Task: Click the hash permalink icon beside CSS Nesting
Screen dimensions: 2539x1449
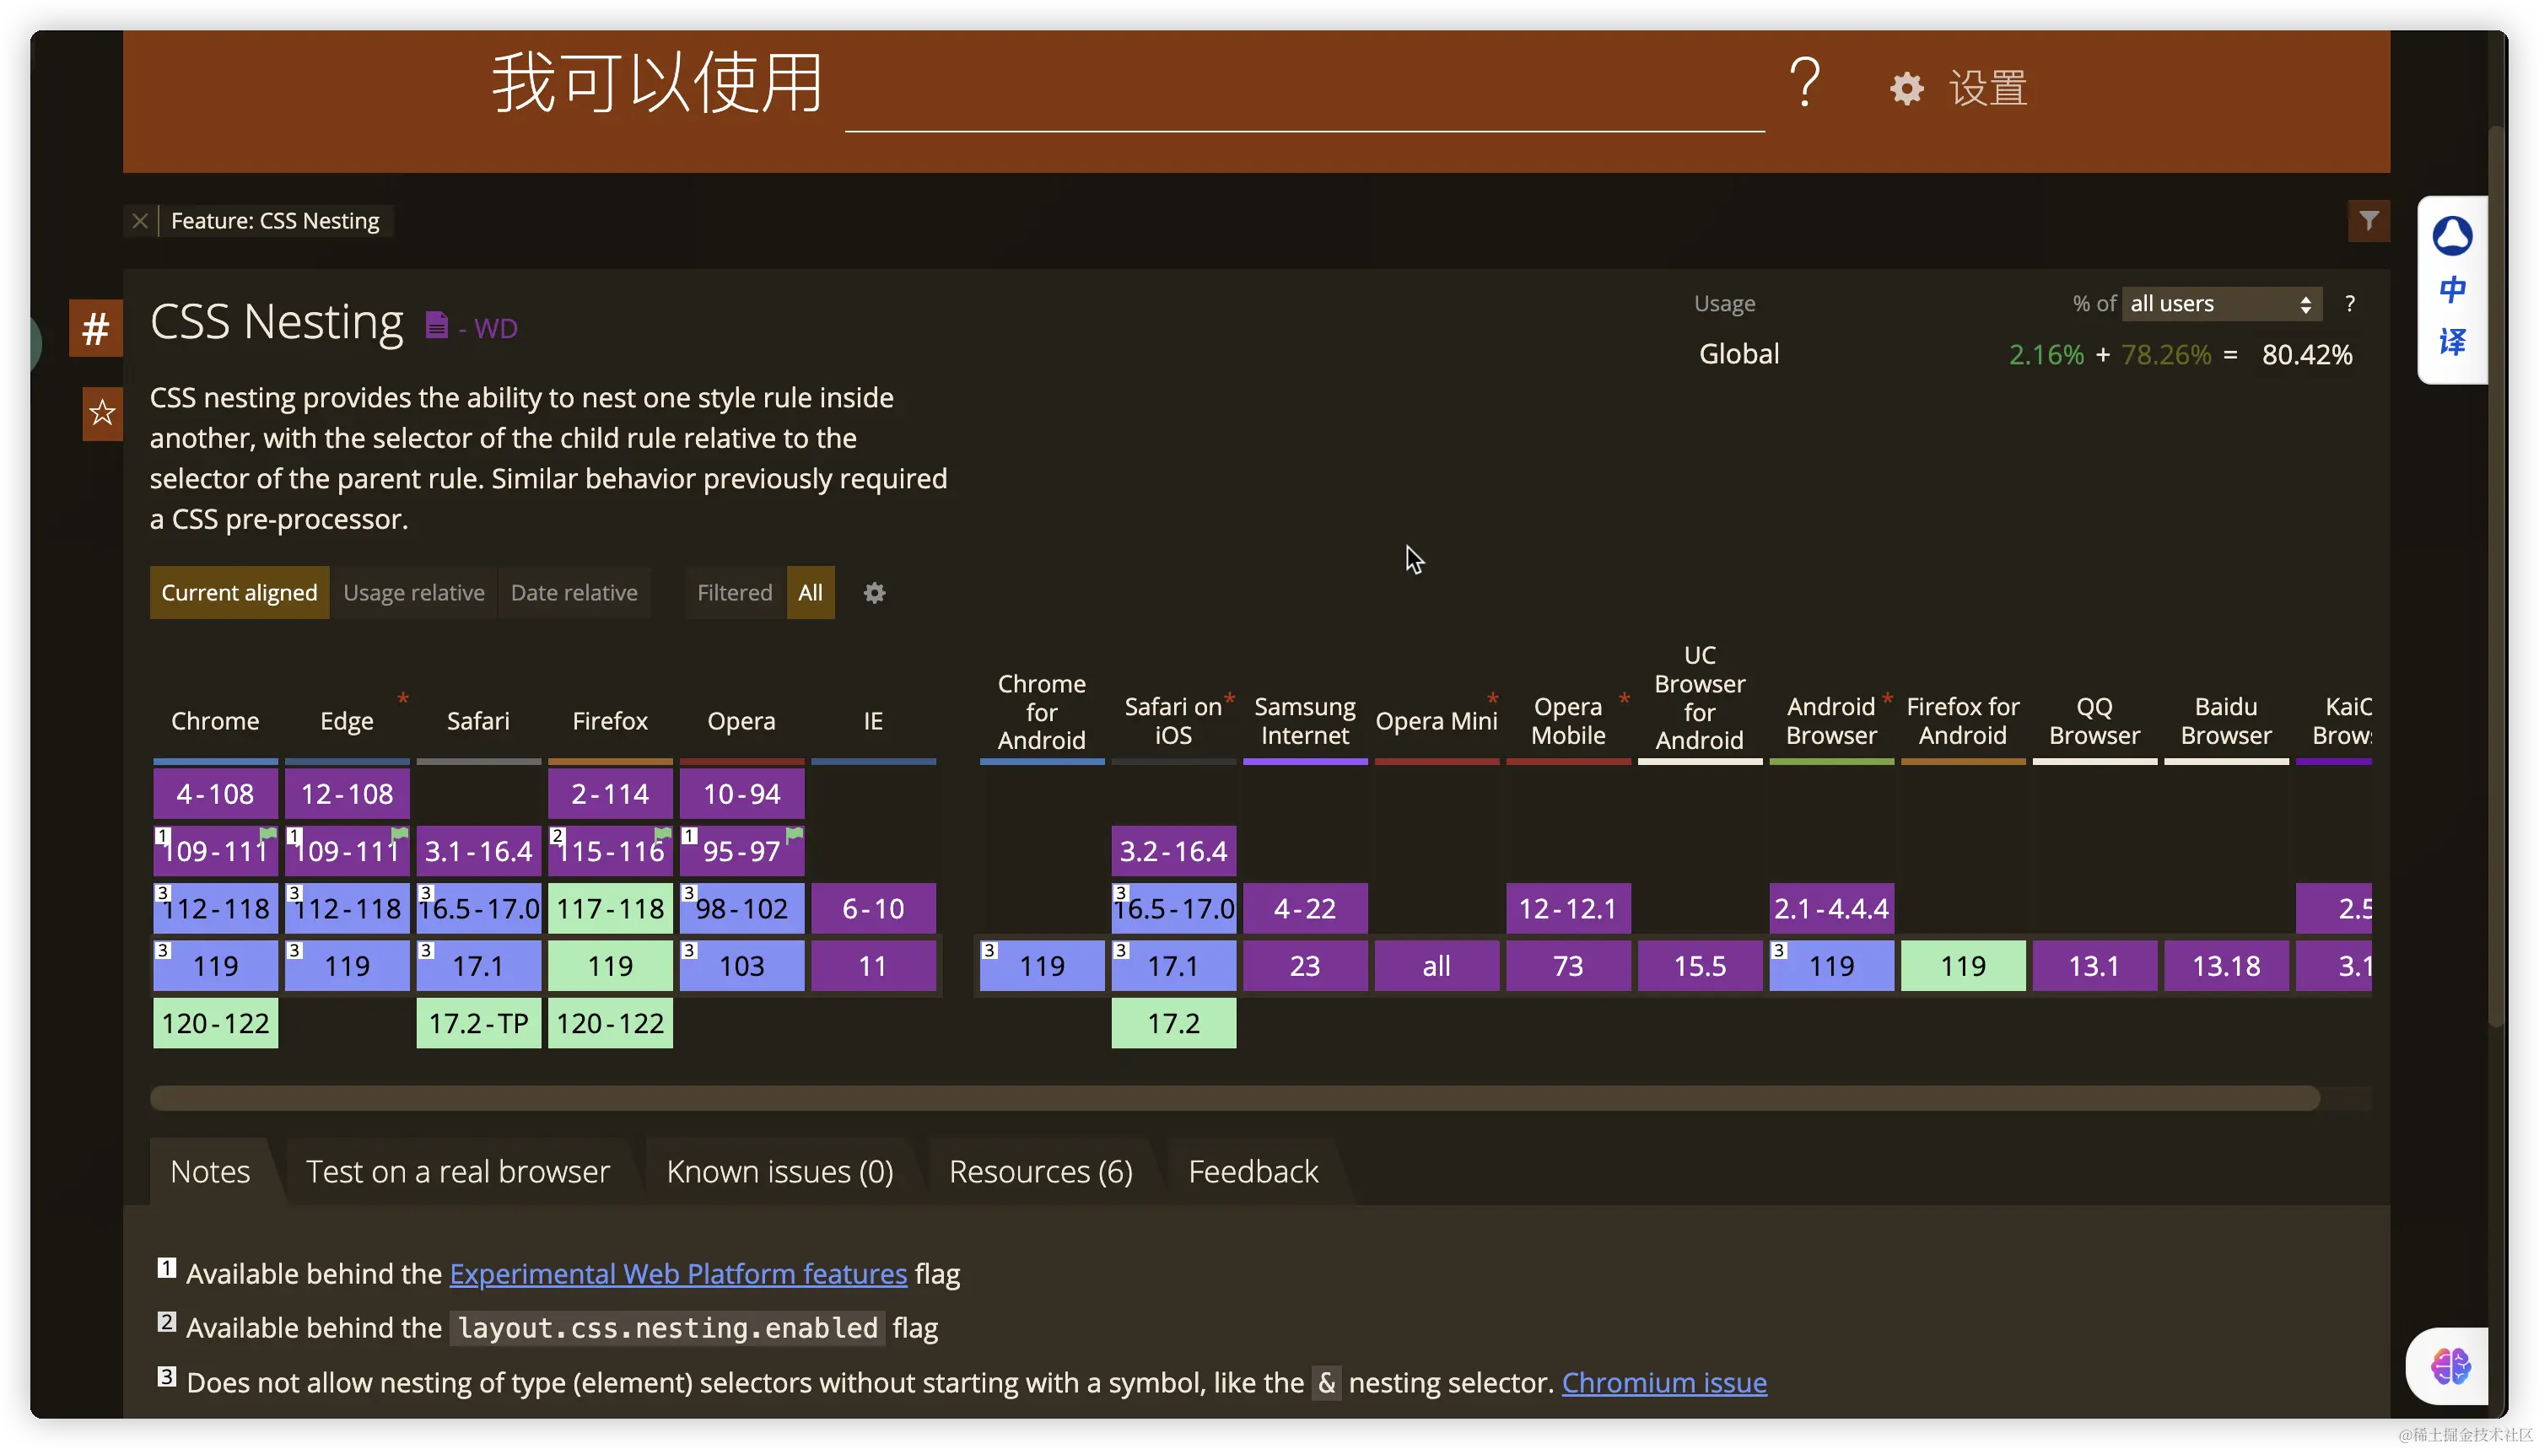Action: 95,328
